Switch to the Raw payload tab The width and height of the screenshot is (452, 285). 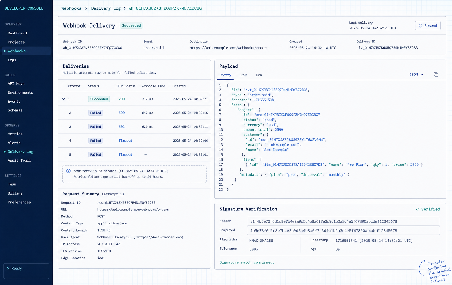244,75
